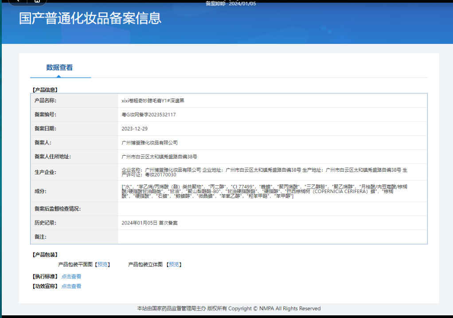Click the 产品名称 row label

tap(45, 101)
